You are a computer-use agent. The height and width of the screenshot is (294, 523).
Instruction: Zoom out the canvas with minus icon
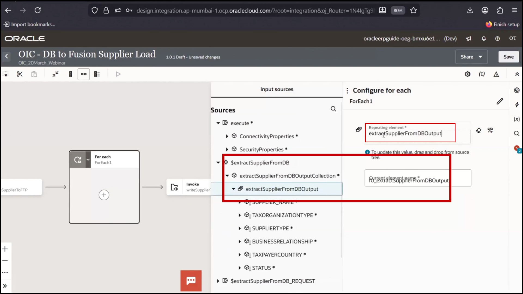[x=5, y=261]
